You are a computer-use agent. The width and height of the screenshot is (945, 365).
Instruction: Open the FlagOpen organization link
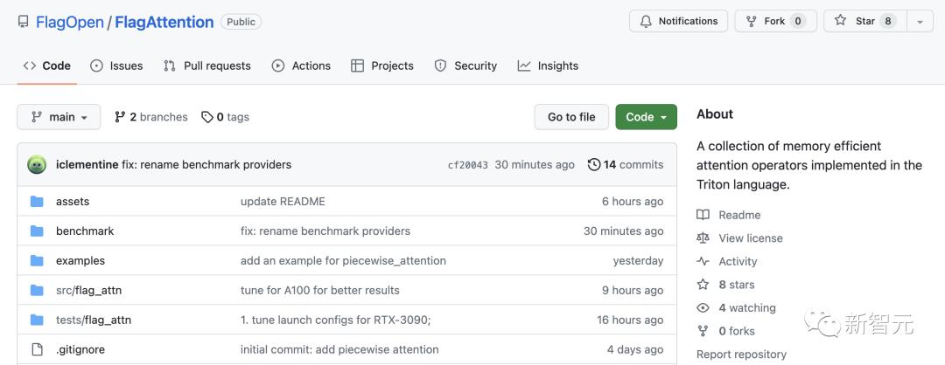click(69, 22)
